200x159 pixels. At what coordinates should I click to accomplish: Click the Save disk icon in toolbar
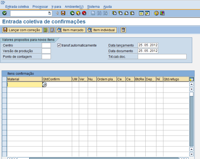(x=63, y=13)
